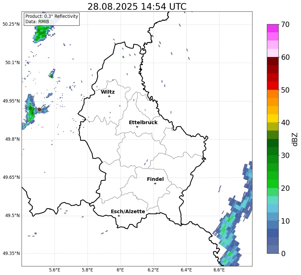
Task: Click the 0 colorbar tick label
Action: pyautogui.click(x=283, y=253)
